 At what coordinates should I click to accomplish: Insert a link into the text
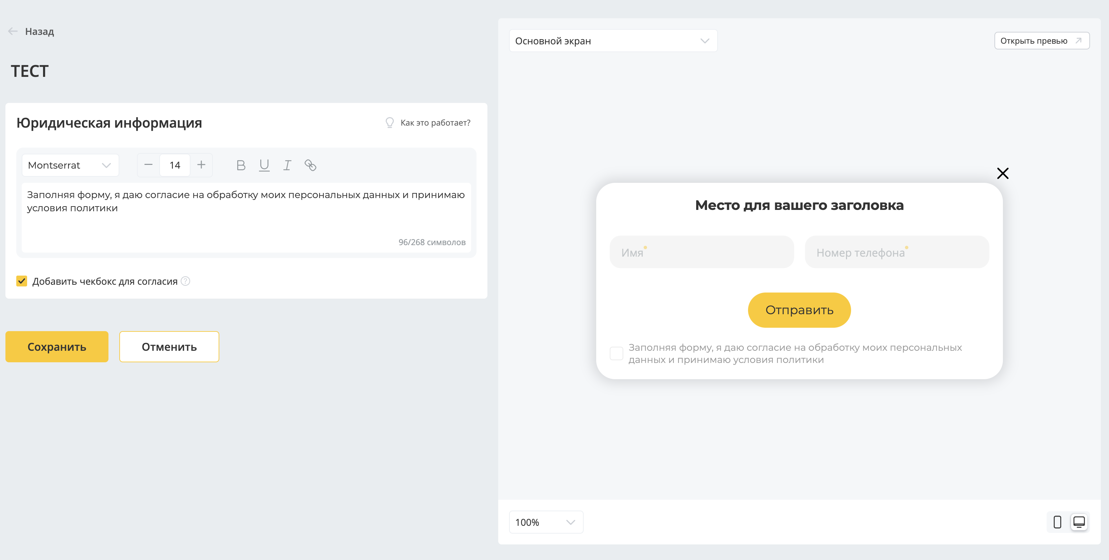(310, 165)
